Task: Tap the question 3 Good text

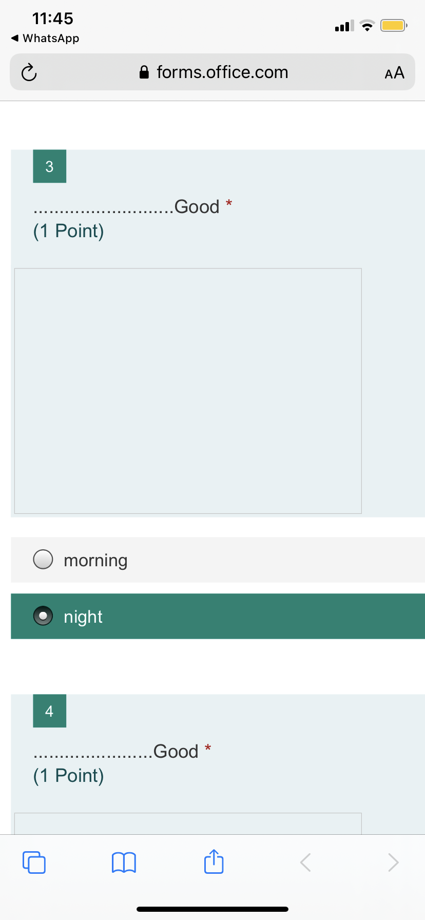Action: click(x=197, y=206)
